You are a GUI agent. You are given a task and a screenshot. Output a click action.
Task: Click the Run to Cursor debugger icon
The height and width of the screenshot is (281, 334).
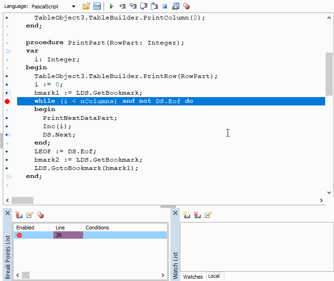[x=144, y=6]
